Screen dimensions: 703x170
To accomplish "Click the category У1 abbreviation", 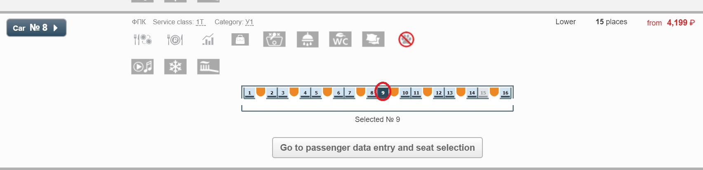I will point(249,22).
